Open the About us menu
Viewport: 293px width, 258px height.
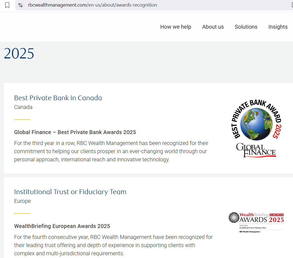click(x=213, y=27)
